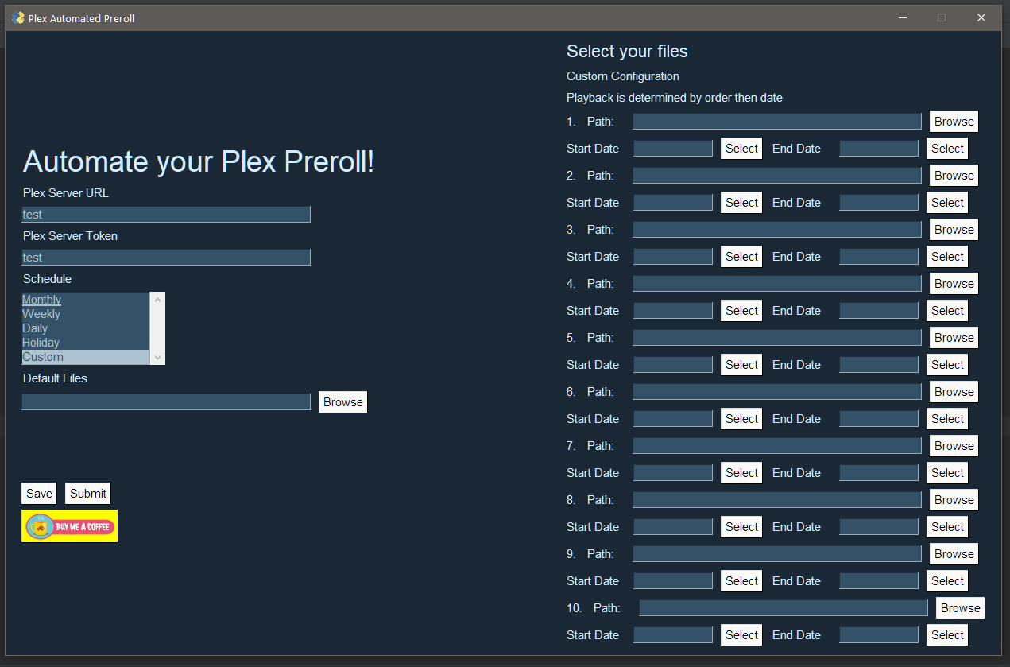Select Custom in the Schedule list
This screenshot has width=1010, height=667.
coord(85,357)
